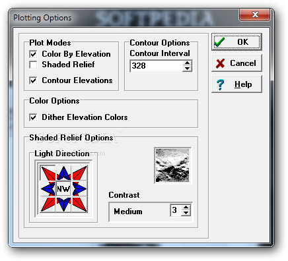Toggle Contour Elevations checkbox
288x261 pixels.
click(x=33, y=80)
